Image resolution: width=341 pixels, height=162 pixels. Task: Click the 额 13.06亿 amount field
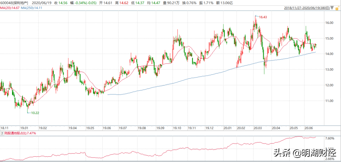[224, 3]
